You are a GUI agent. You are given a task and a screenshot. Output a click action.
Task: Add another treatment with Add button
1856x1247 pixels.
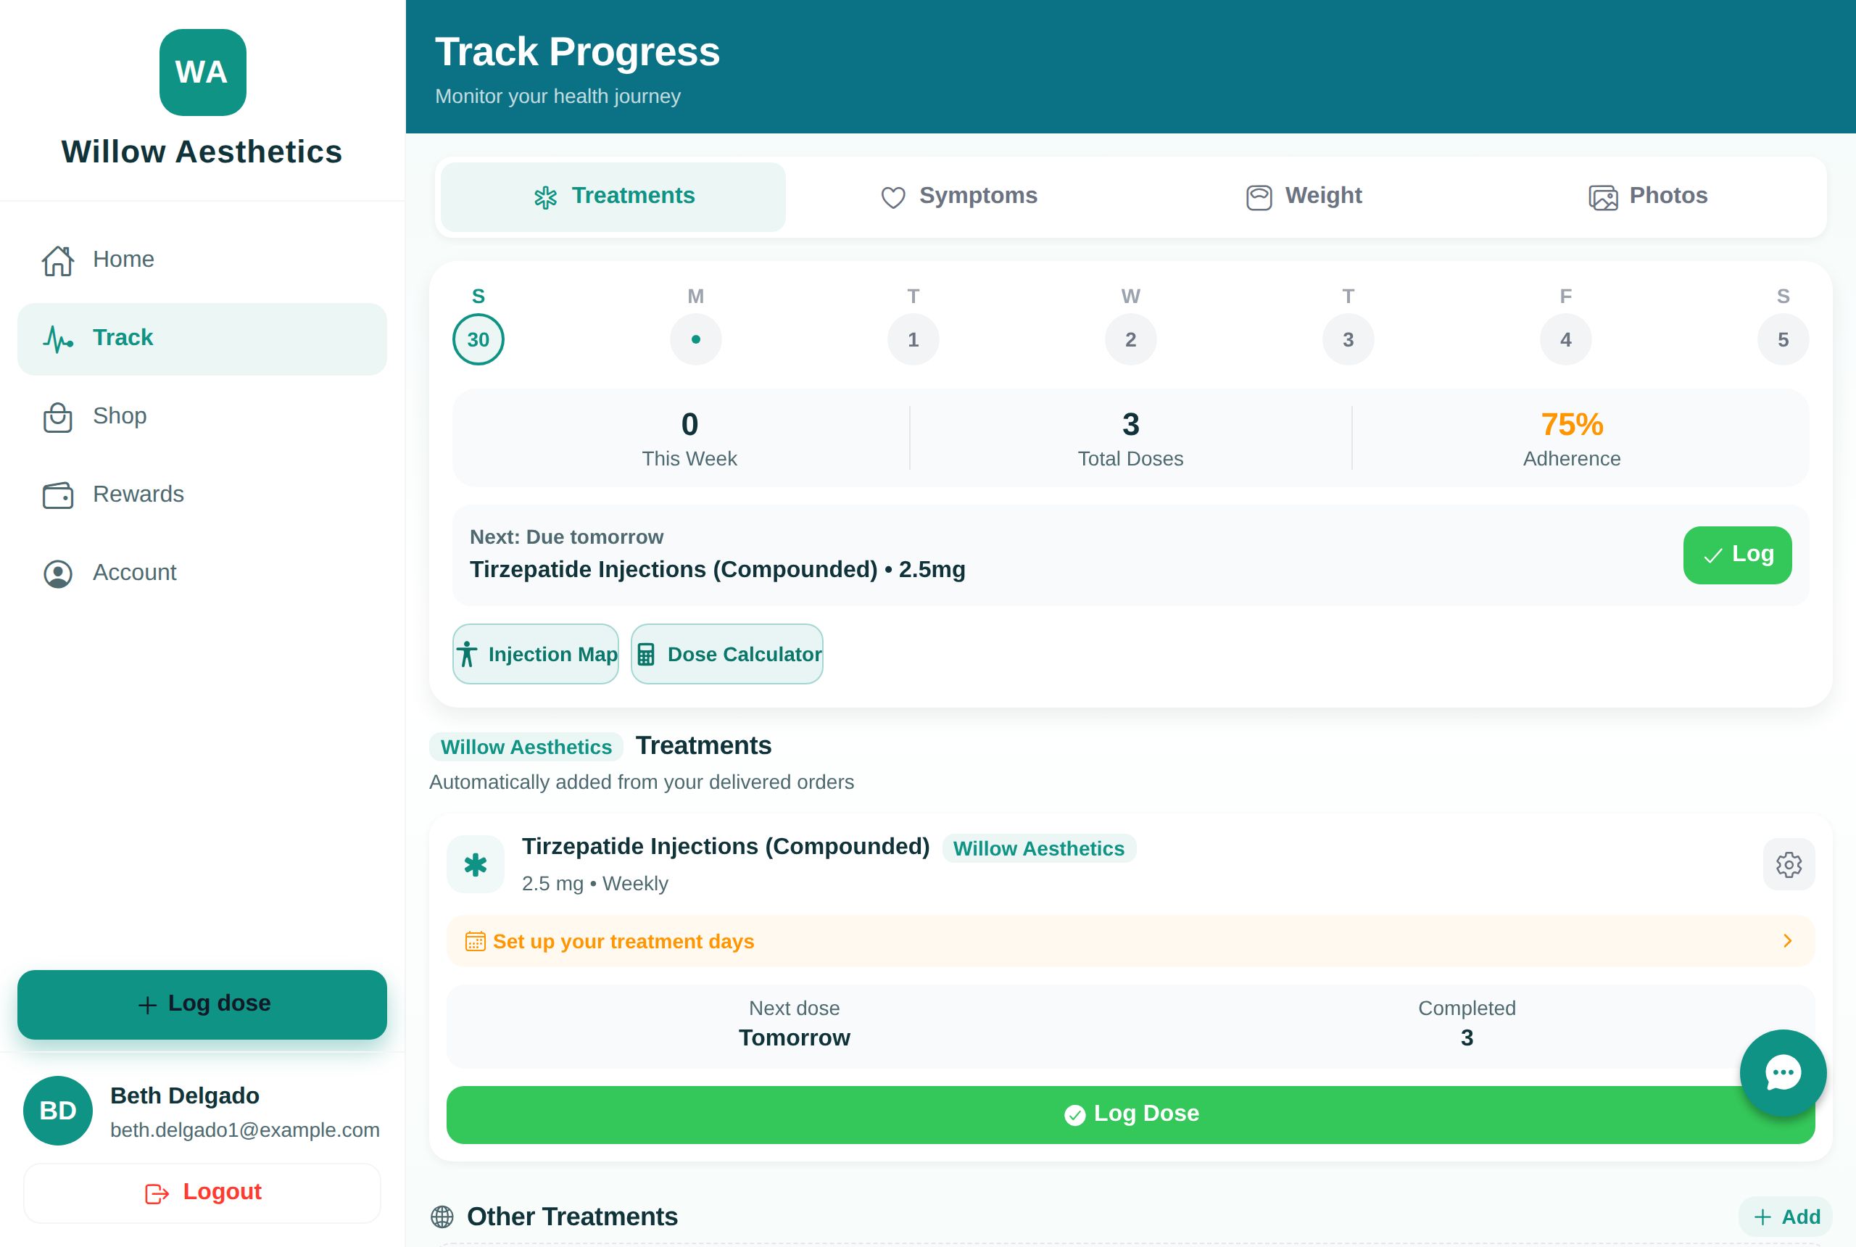point(1786,1217)
